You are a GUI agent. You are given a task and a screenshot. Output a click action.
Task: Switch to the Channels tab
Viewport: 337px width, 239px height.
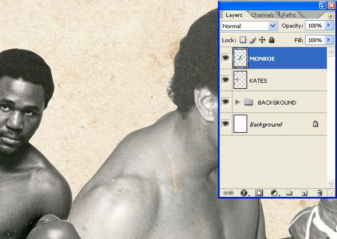pyautogui.click(x=263, y=15)
